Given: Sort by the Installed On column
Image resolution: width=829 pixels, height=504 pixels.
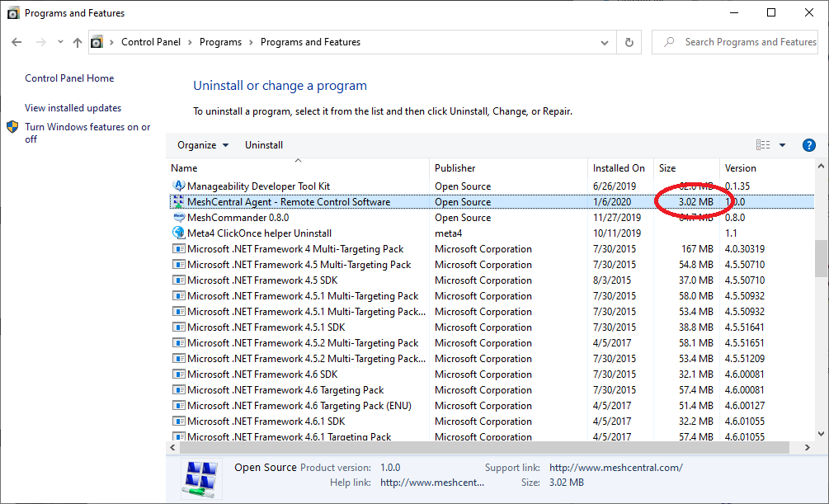Looking at the screenshot, I should [x=620, y=168].
